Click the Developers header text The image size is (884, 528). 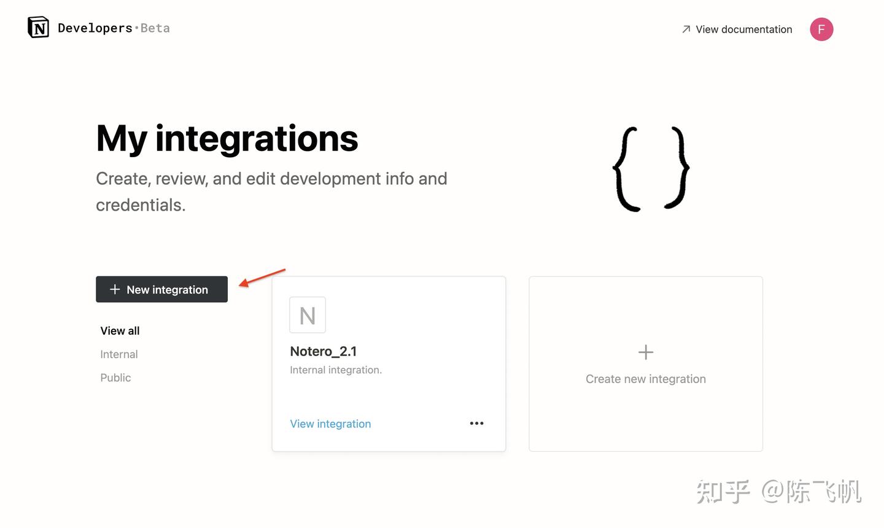tap(95, 28)
